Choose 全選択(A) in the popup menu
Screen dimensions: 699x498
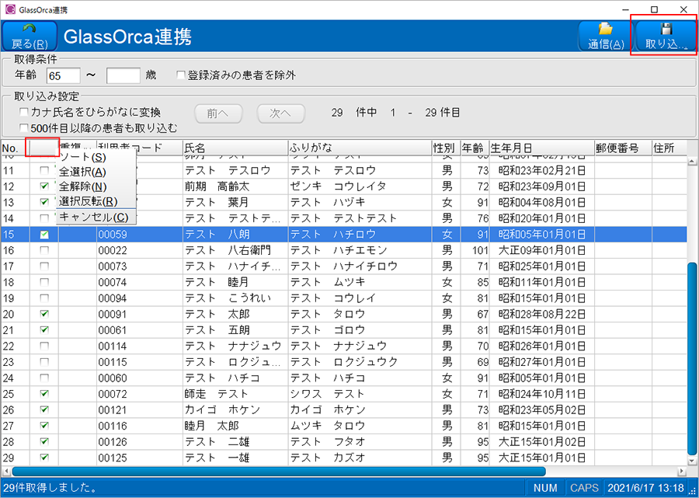[x=82, y=172]
